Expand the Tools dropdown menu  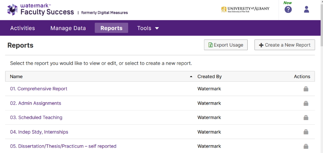coord(148,28)
